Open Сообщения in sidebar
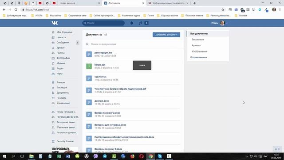284x160 pixels. pos(63,43)
